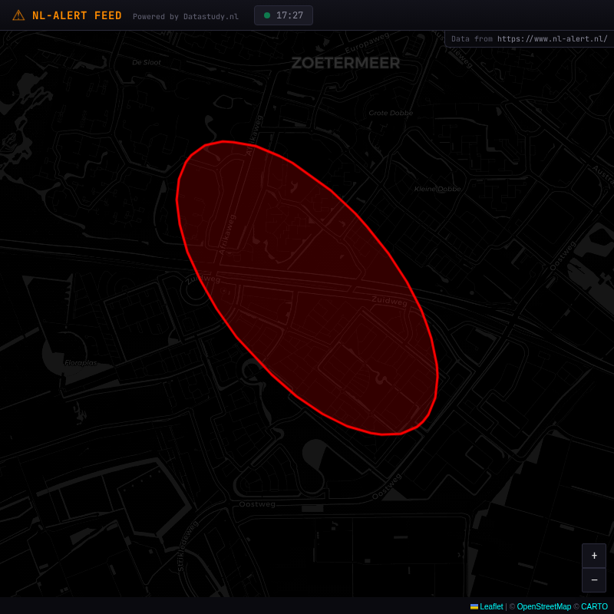Open the OpenStreetMap attribution link
Screen dimensions: 614x614
(x=544, y=606)
